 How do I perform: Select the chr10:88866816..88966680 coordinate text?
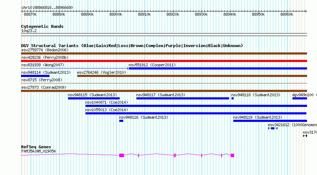[x=47, y=7]
